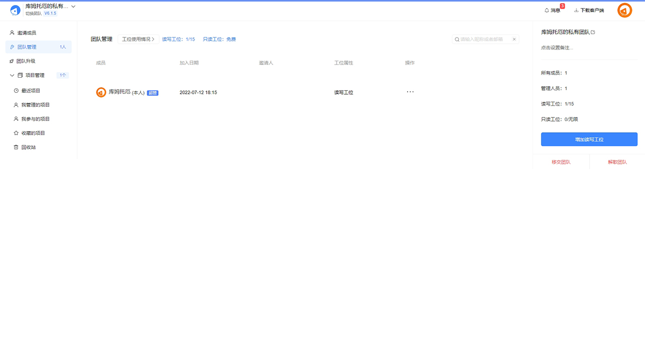Open the member row 操作 menu
This screenshot has width=645, height=363.
(x=410, y=92)
